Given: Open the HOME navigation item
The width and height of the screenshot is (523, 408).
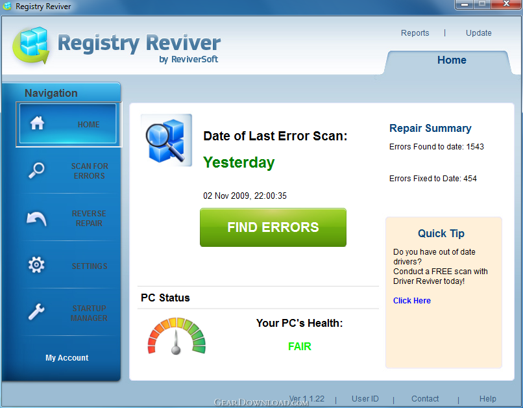Looking at the screenshot, I should point(67,124).
